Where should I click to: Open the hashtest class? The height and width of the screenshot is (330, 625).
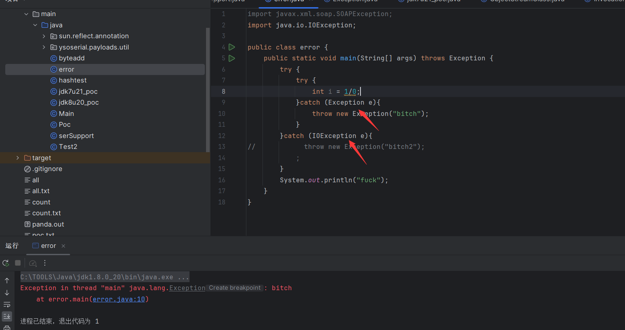[x=73, y=80]
